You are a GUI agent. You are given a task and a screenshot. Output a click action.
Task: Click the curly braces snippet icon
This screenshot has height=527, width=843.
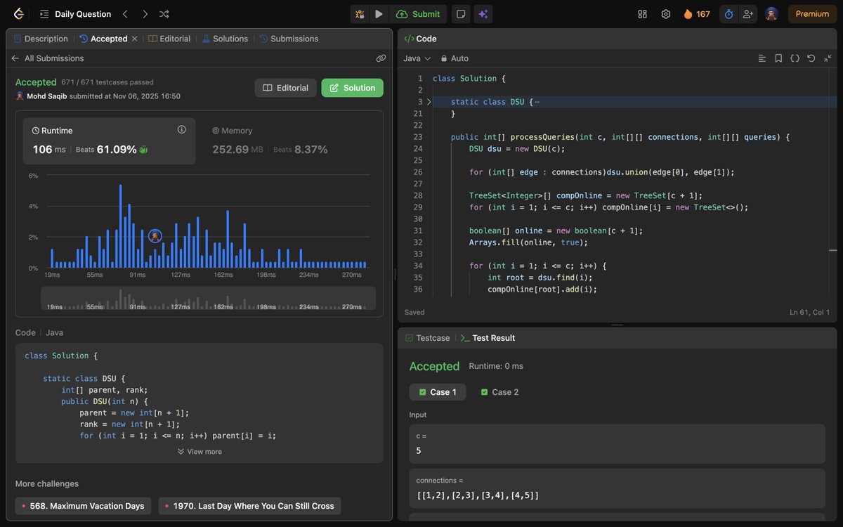click(x=795, y=58)
